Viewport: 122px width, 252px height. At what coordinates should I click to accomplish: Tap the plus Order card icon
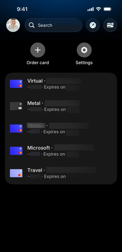click(38, 50)
